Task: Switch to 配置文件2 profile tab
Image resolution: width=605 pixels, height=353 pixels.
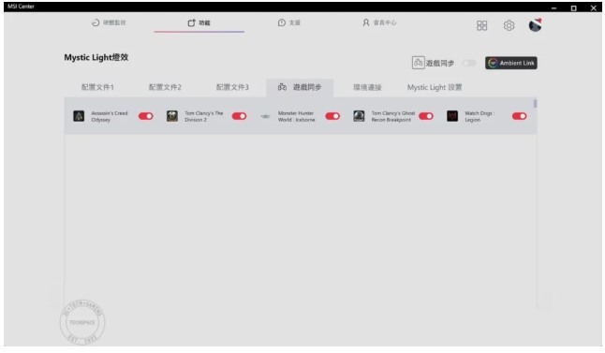Action: pos(165,87)
